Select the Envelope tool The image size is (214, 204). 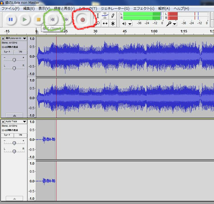coord(105,16)
